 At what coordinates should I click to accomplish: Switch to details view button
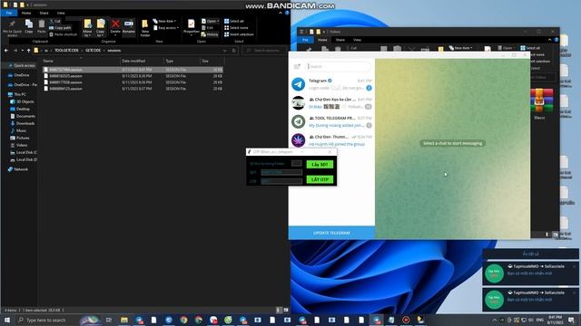(x=279, y=310)
